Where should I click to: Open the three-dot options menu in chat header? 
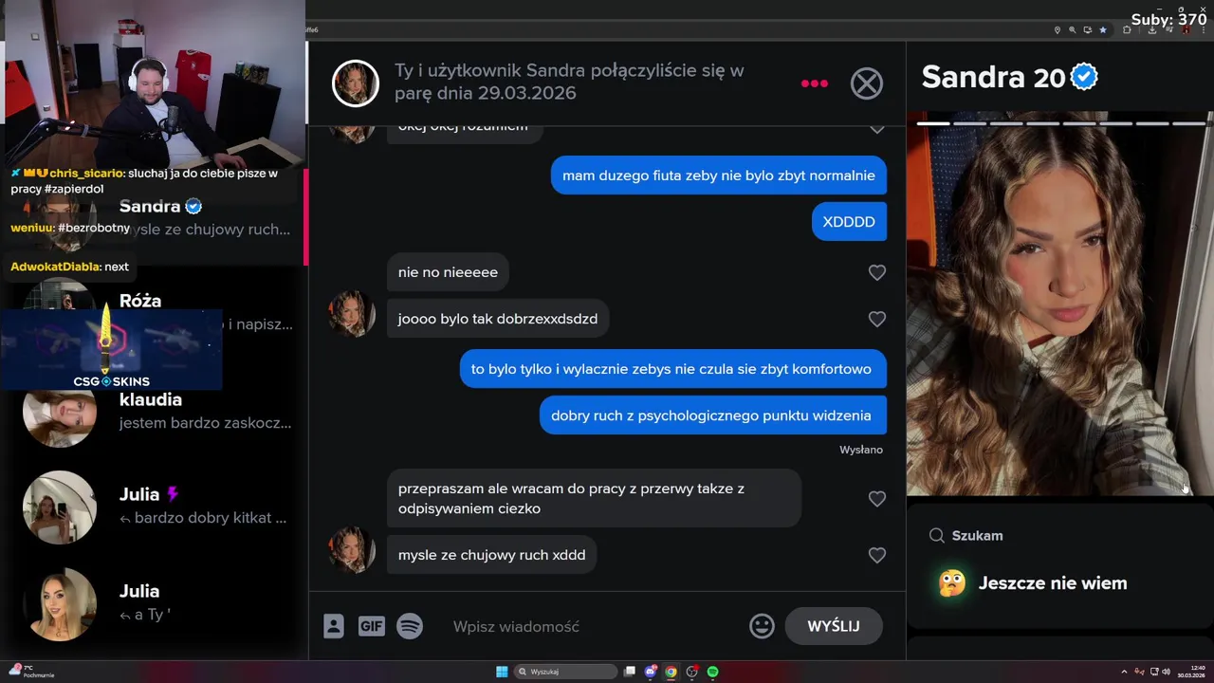[x=814, y=83]
